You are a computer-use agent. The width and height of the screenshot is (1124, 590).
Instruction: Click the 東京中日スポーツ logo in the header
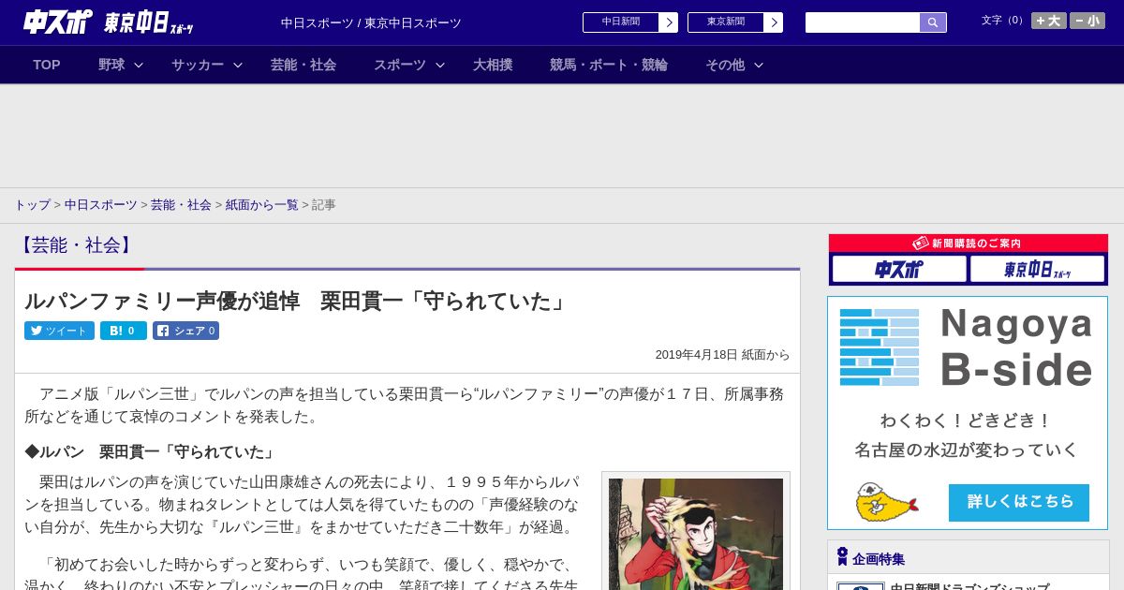click(x=148, y=22)
